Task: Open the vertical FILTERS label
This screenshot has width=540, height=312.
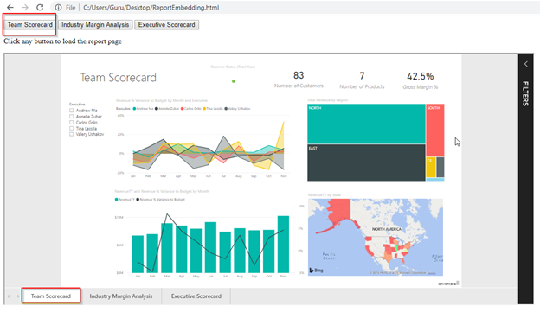Action: pyautogui.click(x=525, y=93)
